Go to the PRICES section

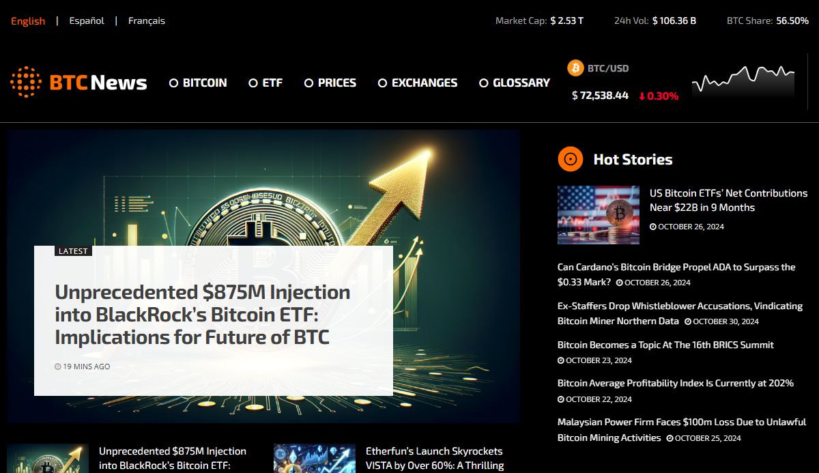pyautogui.click(x=336, y=83)
